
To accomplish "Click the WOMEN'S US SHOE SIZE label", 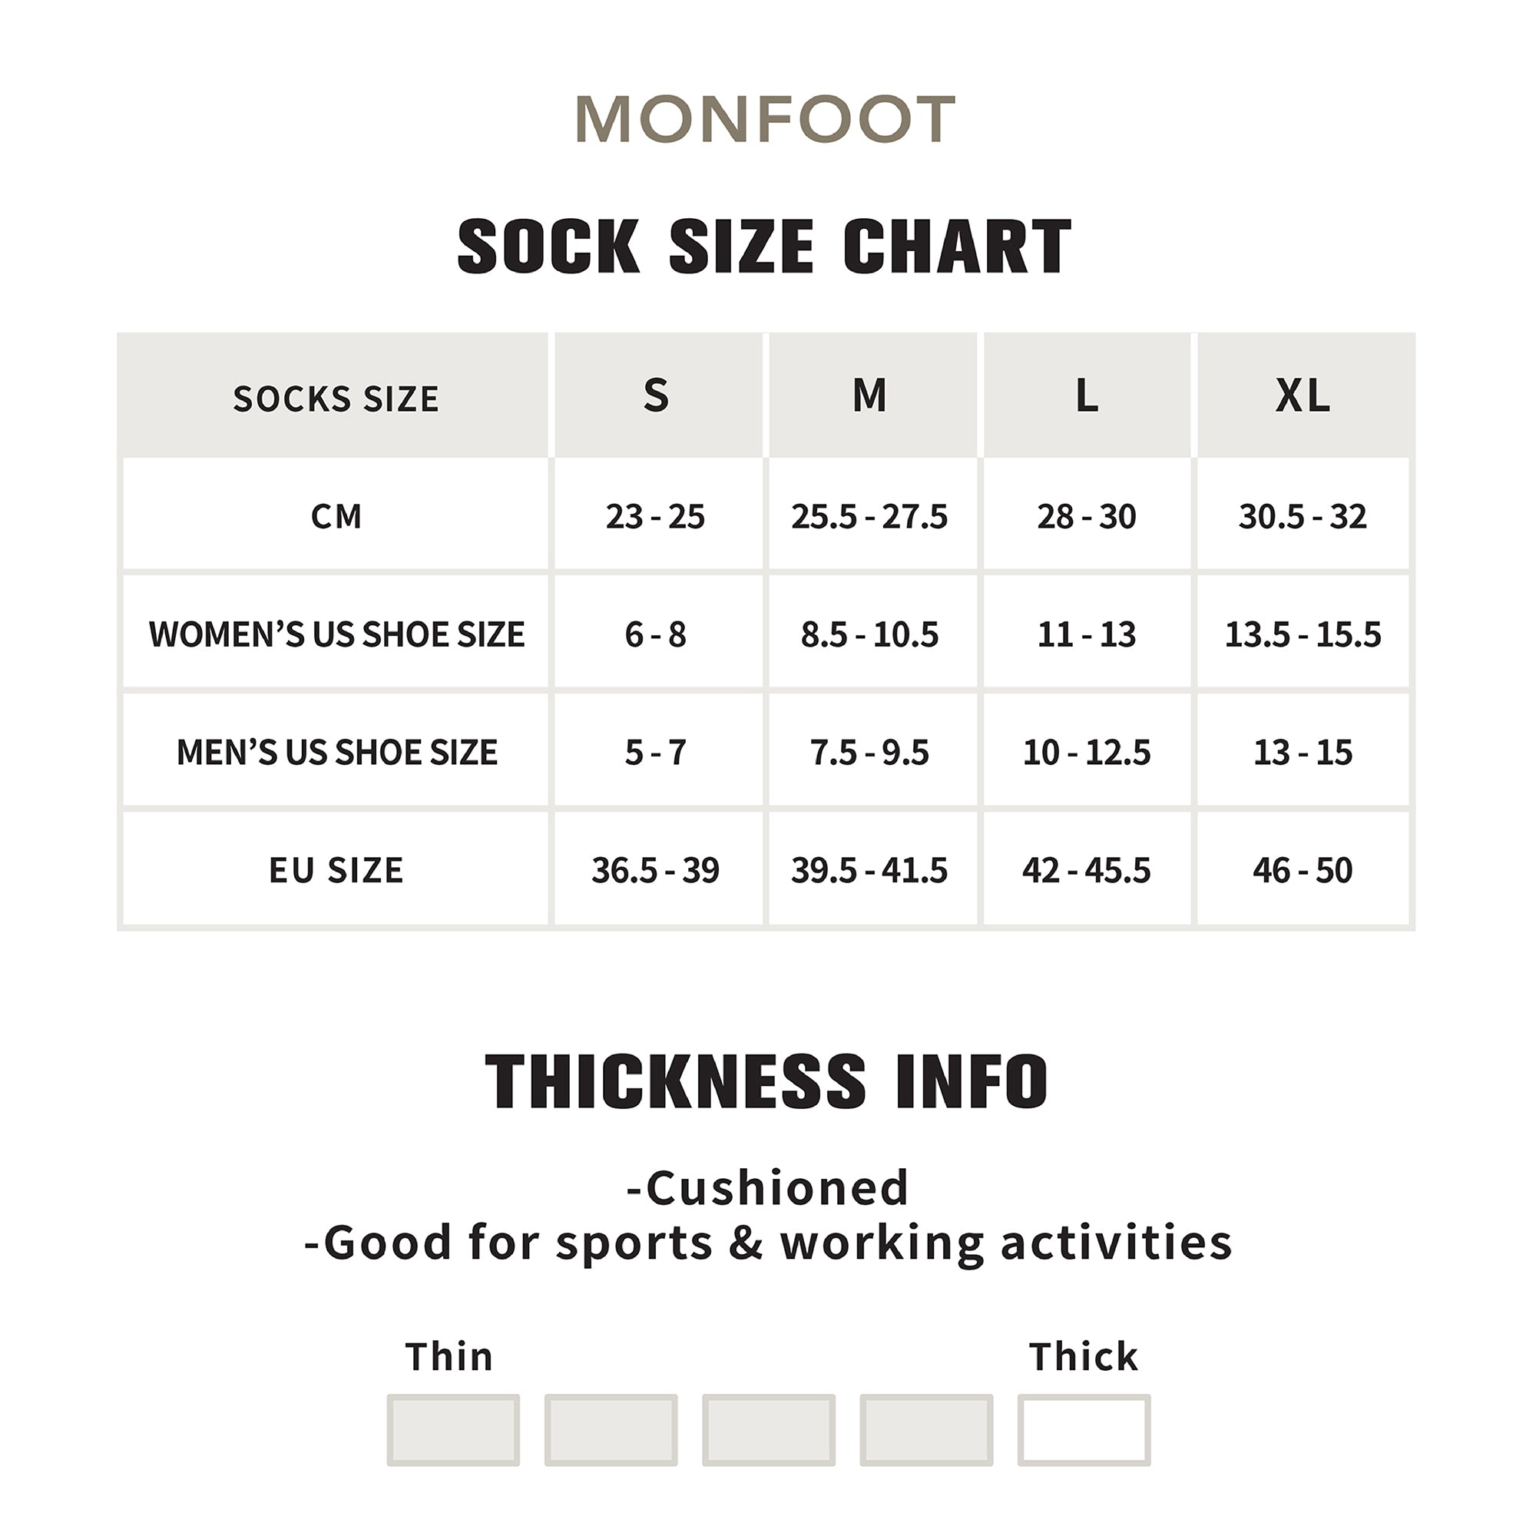I will [336, 634].
